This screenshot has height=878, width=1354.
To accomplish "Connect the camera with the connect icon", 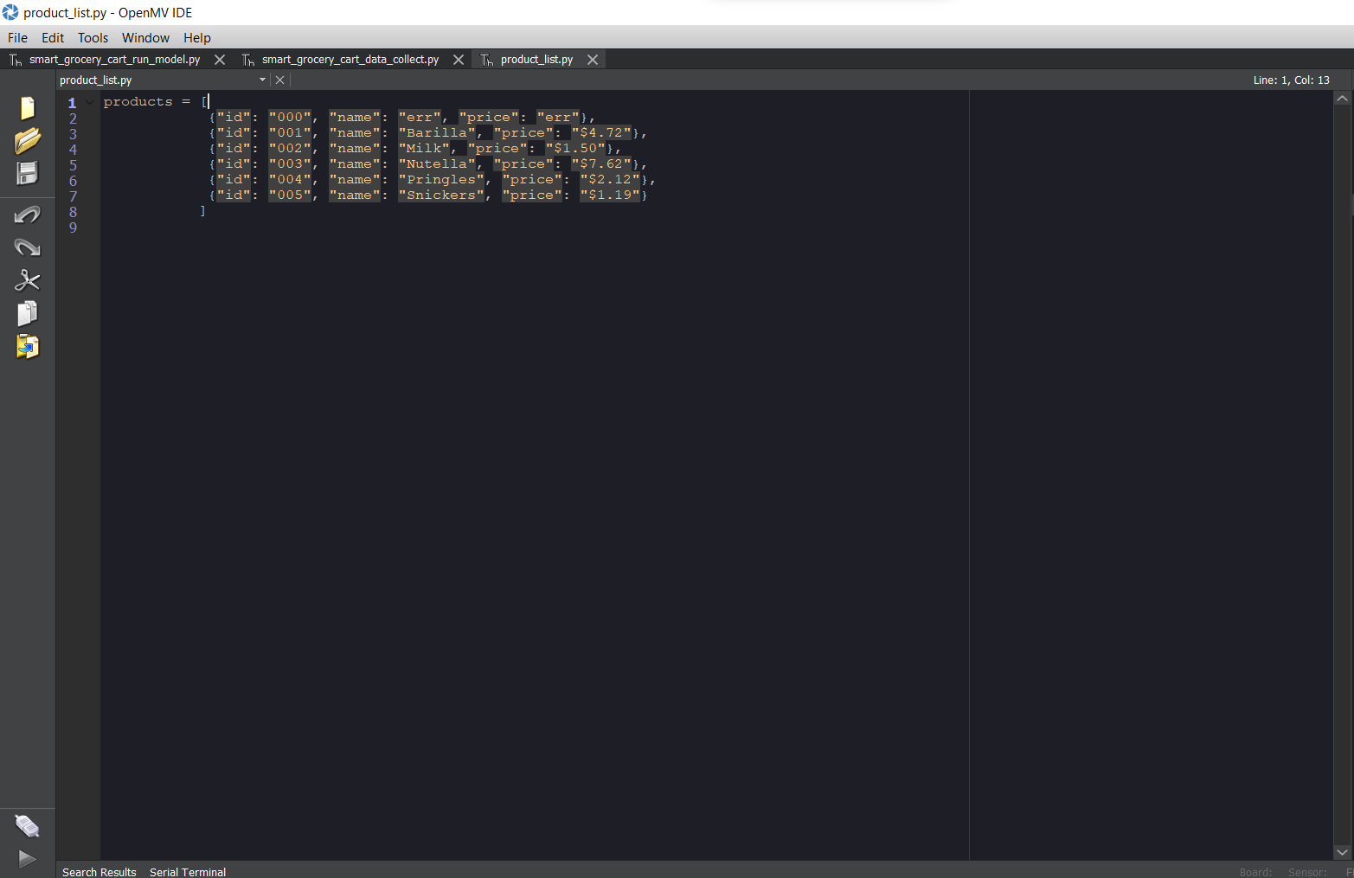I will pos(27,825).
